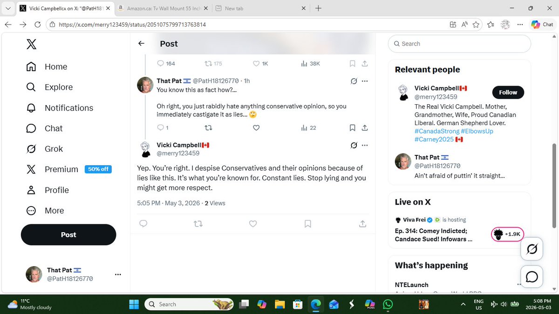Open the Explore page

[49, 87]
